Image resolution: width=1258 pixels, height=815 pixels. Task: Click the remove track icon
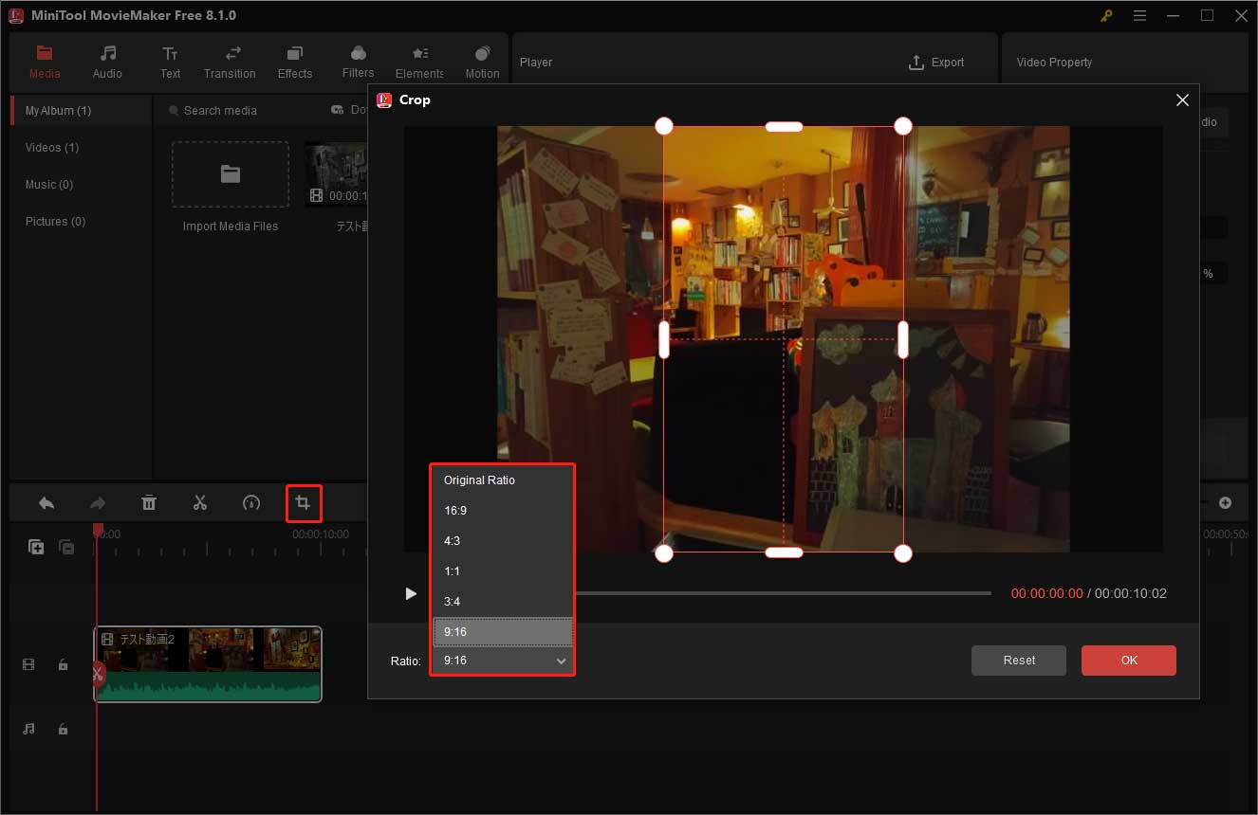66,547
